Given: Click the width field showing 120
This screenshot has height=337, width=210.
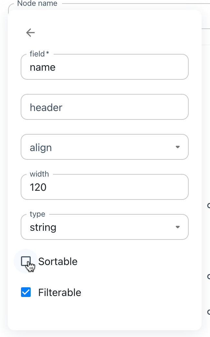Looking at the screenshot, I should (x=105, y=187).
